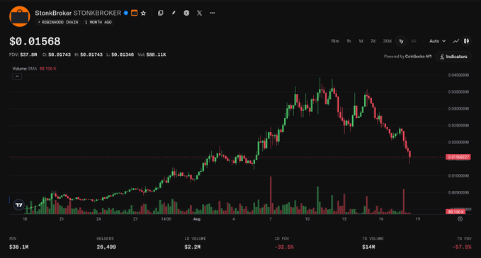
Task: Click the Aug label on time axis
Action: click(197, 219)
